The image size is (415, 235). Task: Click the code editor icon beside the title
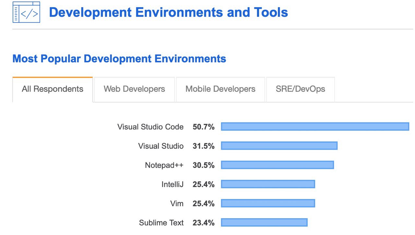point(26,12)
